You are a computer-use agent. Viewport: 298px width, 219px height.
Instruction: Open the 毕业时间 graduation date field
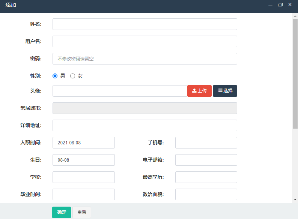(x=84, y=194)
